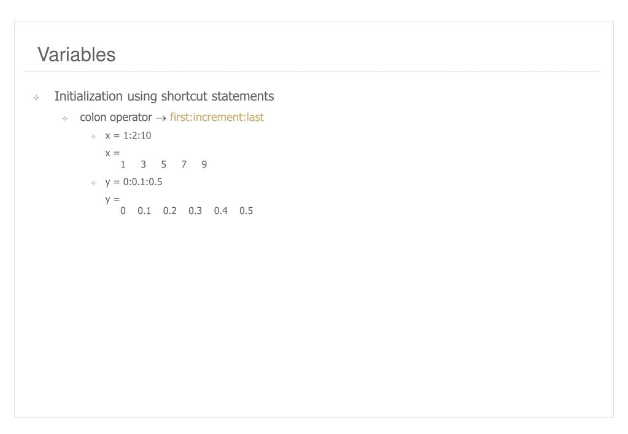The width and height of the screenshot is (628, 434).
Task: Click bullet icon beside 'Initialization using shortcut statements'
Action: pyautogui.click(x=36, y=97)
